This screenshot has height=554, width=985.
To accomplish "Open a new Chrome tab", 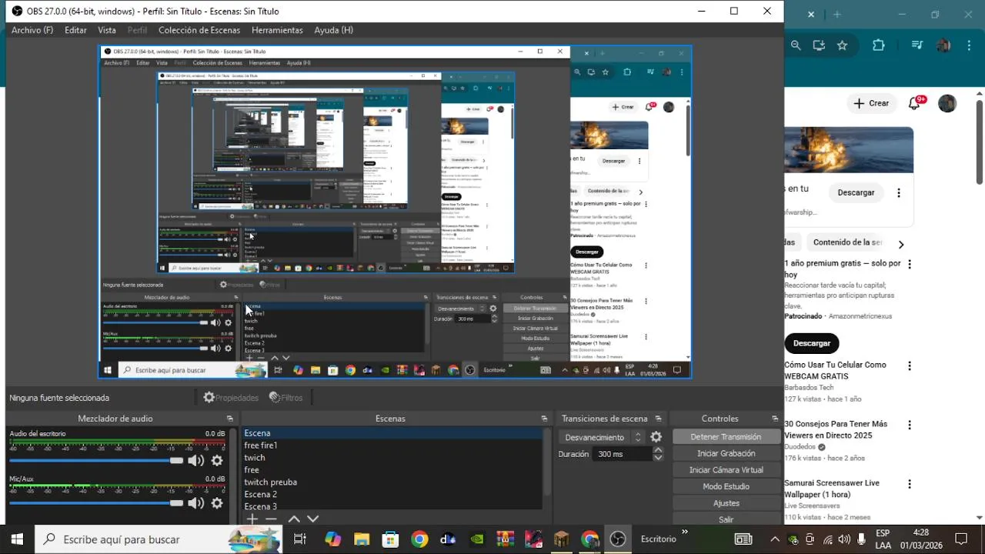I will [836, 14].
